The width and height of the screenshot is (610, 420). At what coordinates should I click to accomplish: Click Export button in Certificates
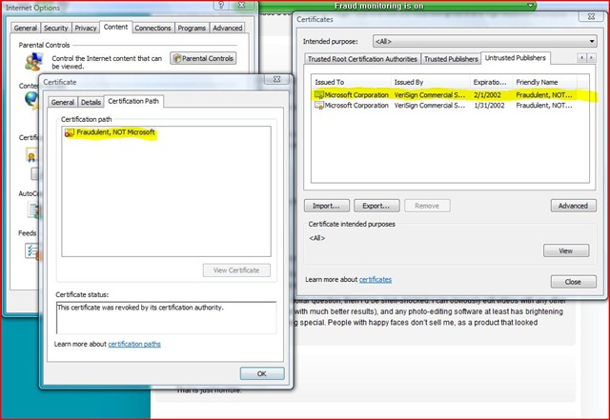tap(376, 206)
